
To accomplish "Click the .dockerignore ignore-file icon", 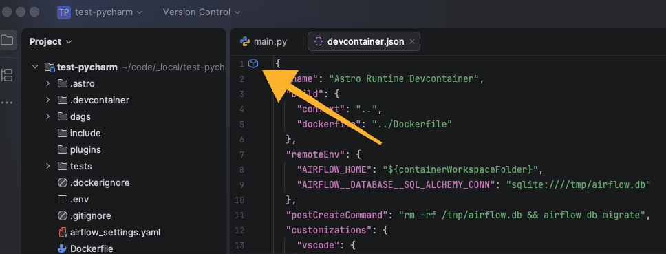I will point(63,182).
